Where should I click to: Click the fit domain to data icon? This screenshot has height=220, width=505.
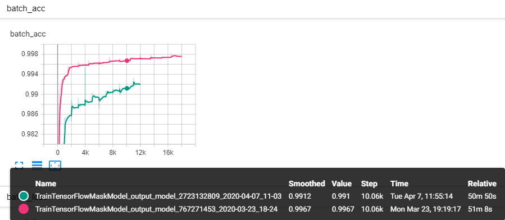55,166
